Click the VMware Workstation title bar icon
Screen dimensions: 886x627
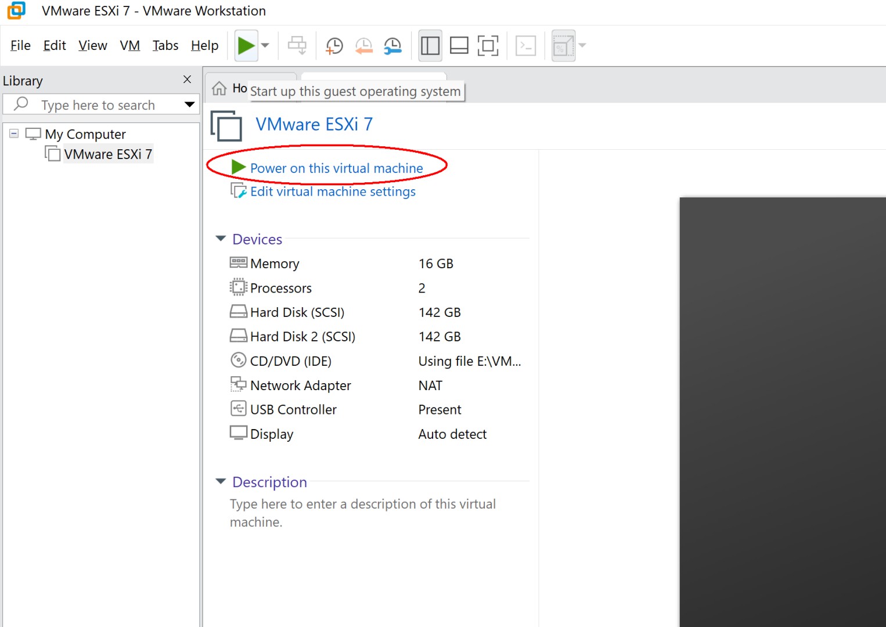tap(16, 10)
